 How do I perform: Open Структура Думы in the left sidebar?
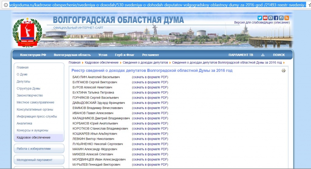coord(28,89)
